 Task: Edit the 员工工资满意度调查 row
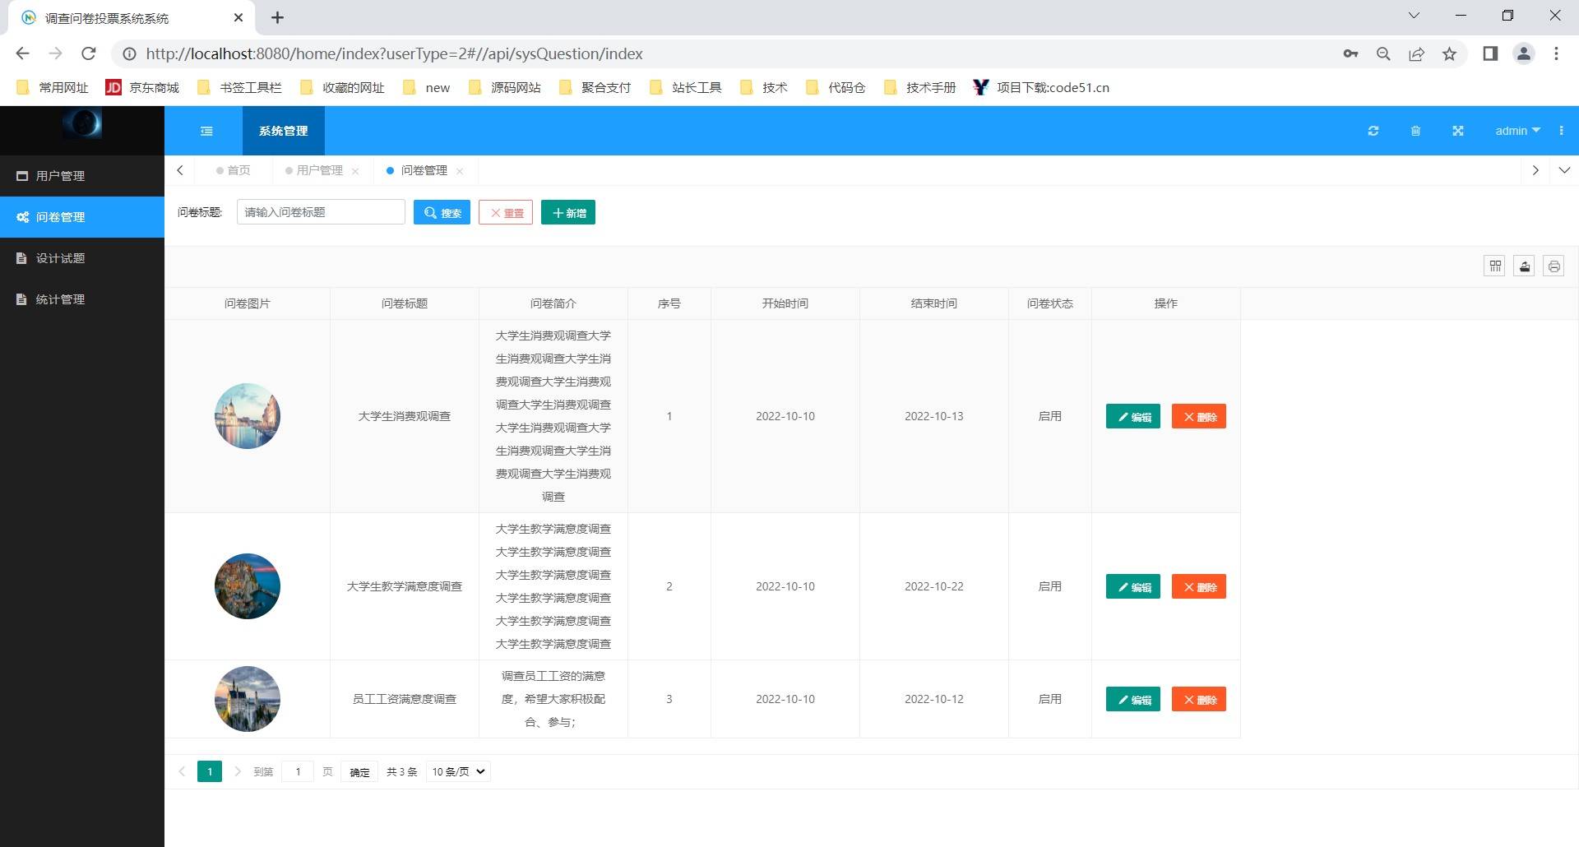[1133, 699]
